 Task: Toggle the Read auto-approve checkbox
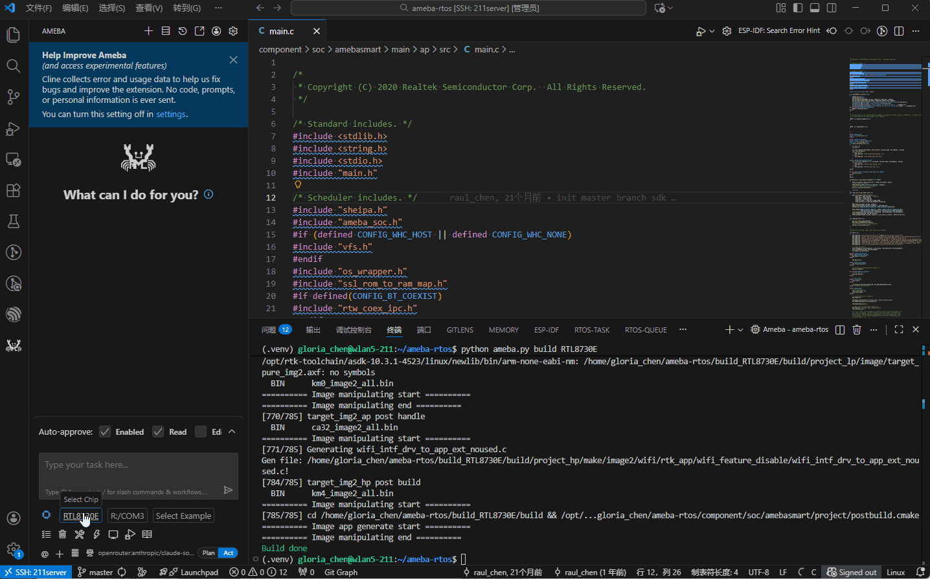click(158, 432)
